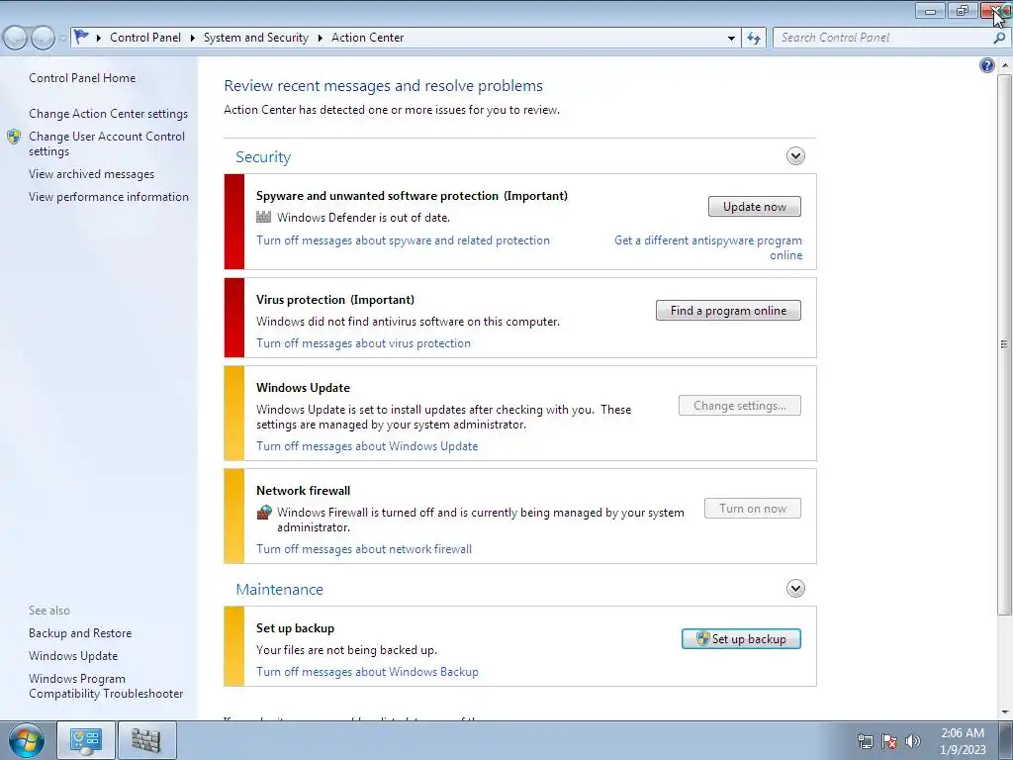Turn off messages about virus protection

[x=364, y=343]
